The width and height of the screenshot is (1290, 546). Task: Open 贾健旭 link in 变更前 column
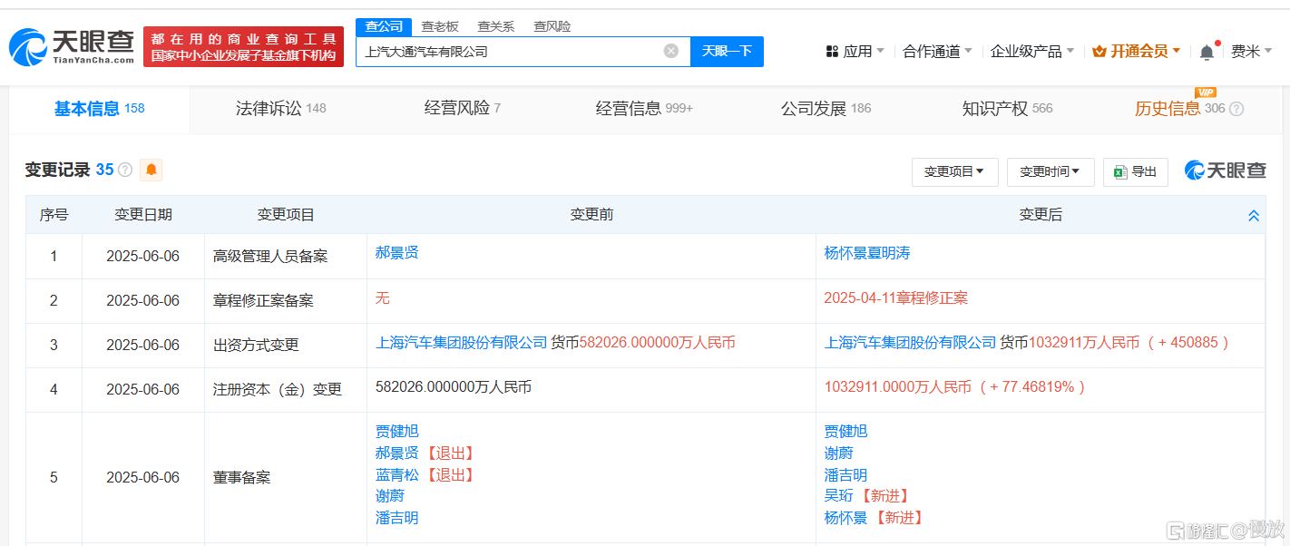(x=396, y=432)
